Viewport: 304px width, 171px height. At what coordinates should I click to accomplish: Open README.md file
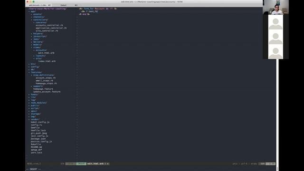click(36, 147)
